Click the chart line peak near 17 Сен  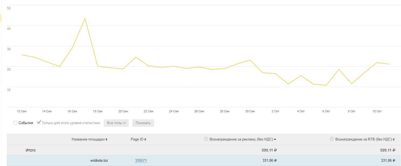[x=85, y=19]
